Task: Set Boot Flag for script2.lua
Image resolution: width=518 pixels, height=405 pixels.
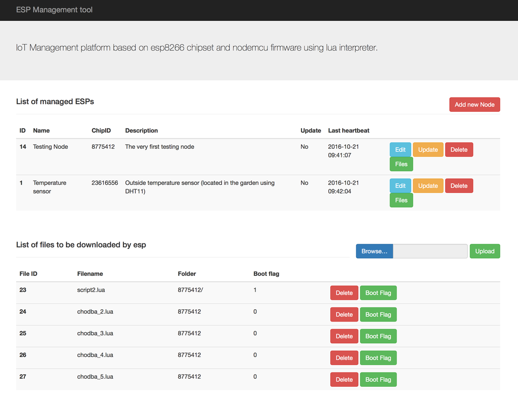Action: [x=378, y=293]
